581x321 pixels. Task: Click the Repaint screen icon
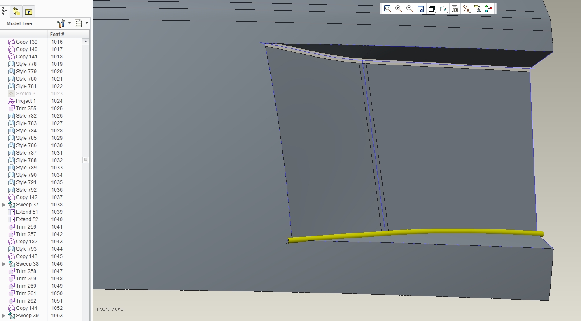click(x=421, y=9)
